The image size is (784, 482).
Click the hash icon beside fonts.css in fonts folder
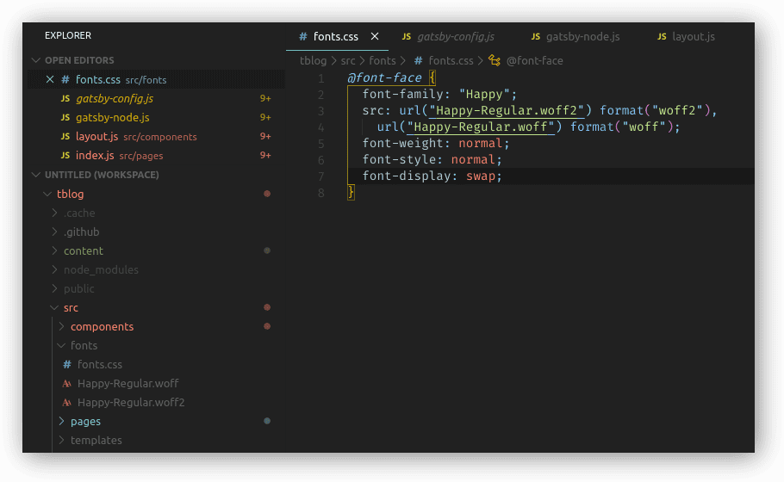pyautogui.click(x=66, y=365)
